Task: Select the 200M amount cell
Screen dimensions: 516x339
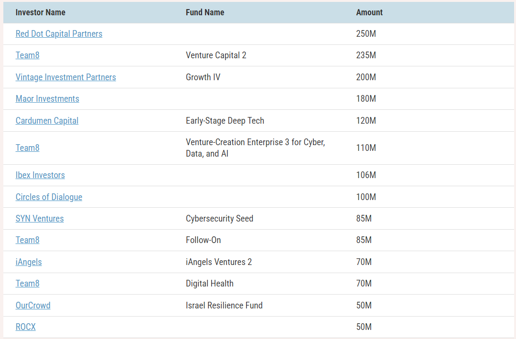Action: pos(366,77)
